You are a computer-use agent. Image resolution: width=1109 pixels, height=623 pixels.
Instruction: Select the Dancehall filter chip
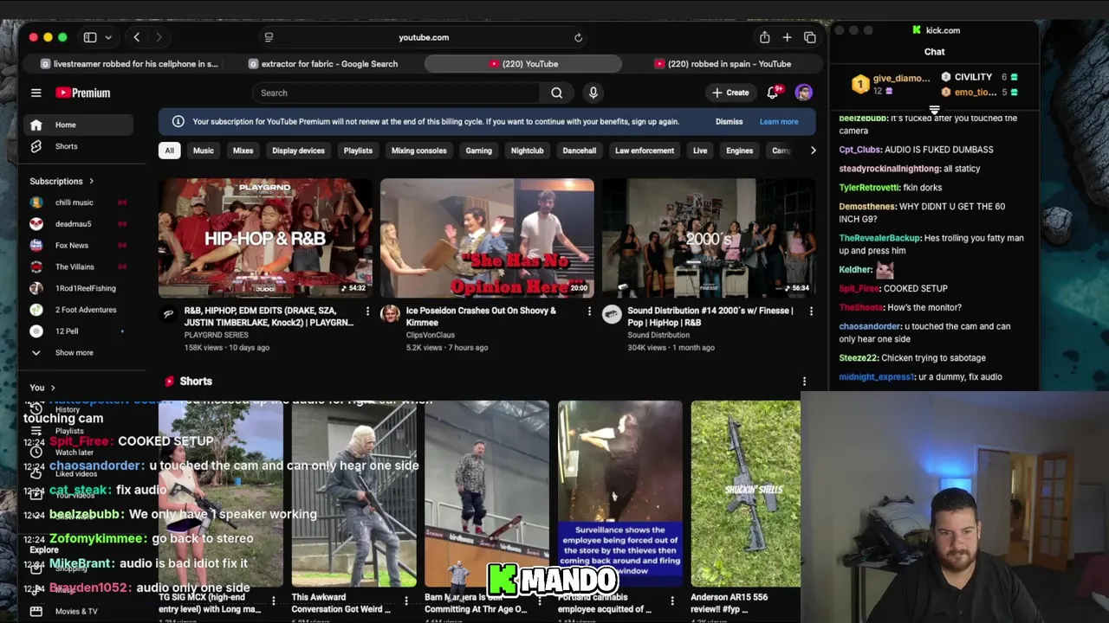(579, 151)
